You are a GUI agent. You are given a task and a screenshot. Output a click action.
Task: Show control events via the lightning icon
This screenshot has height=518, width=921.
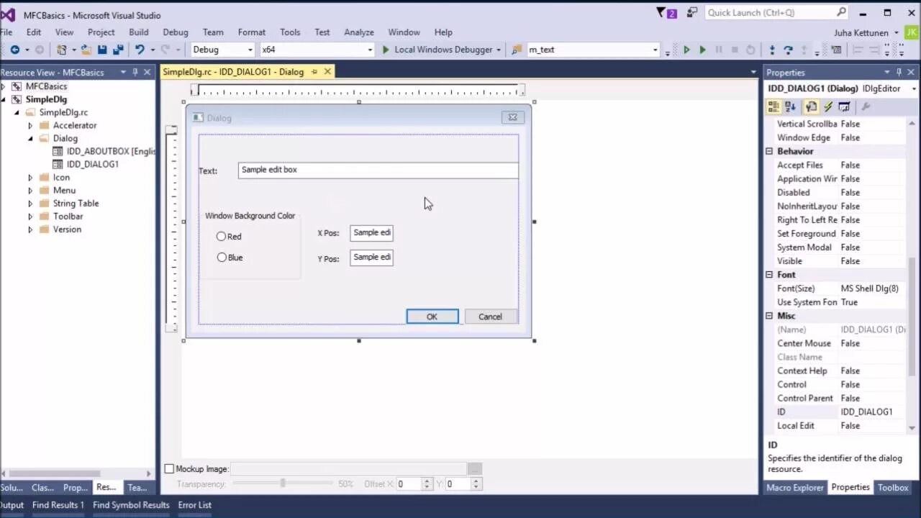828,106
